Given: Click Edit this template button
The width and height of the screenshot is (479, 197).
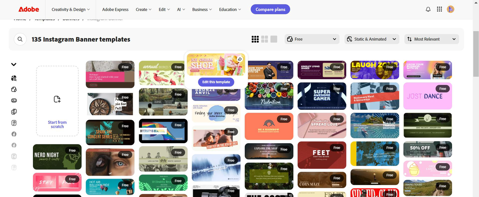Looking at the screenshot, I should (x=216, y=82).
